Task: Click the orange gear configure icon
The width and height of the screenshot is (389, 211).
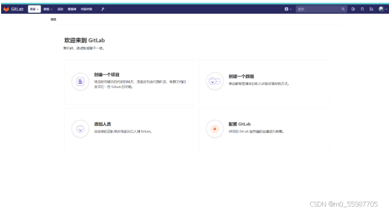Action: [x=215, y=129]
